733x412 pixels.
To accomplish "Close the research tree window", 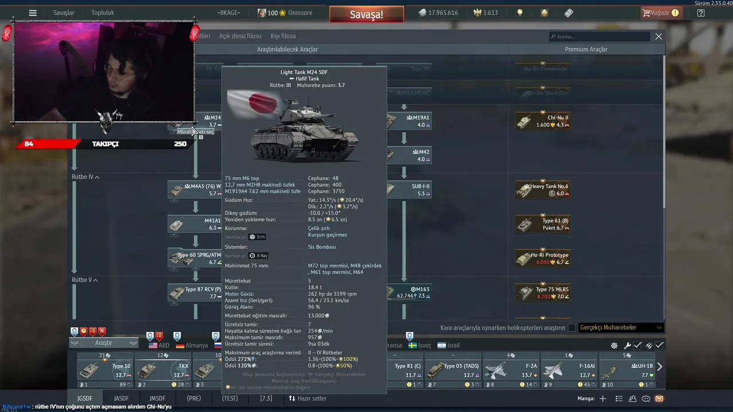I will [659, 36].
